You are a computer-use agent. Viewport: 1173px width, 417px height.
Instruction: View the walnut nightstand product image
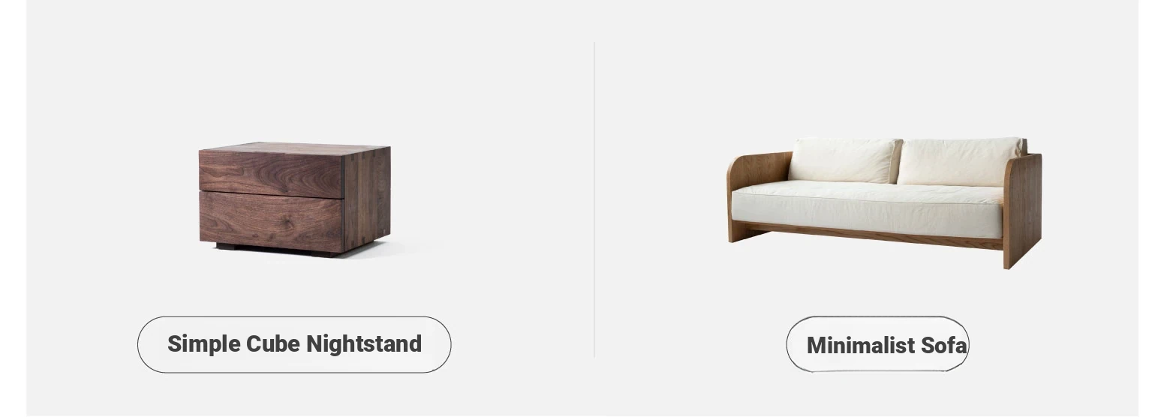[x=295, y=199]
